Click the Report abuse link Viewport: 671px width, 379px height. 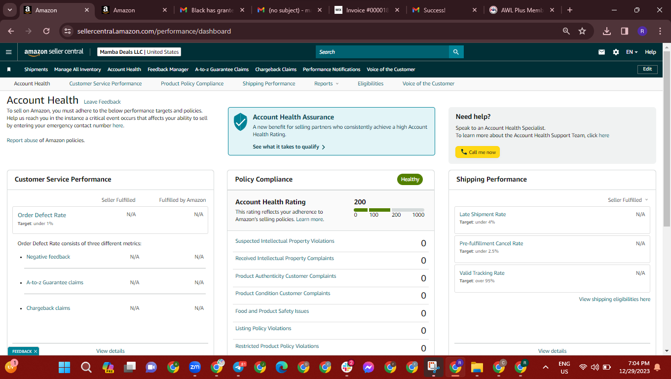tap(22, 141)
